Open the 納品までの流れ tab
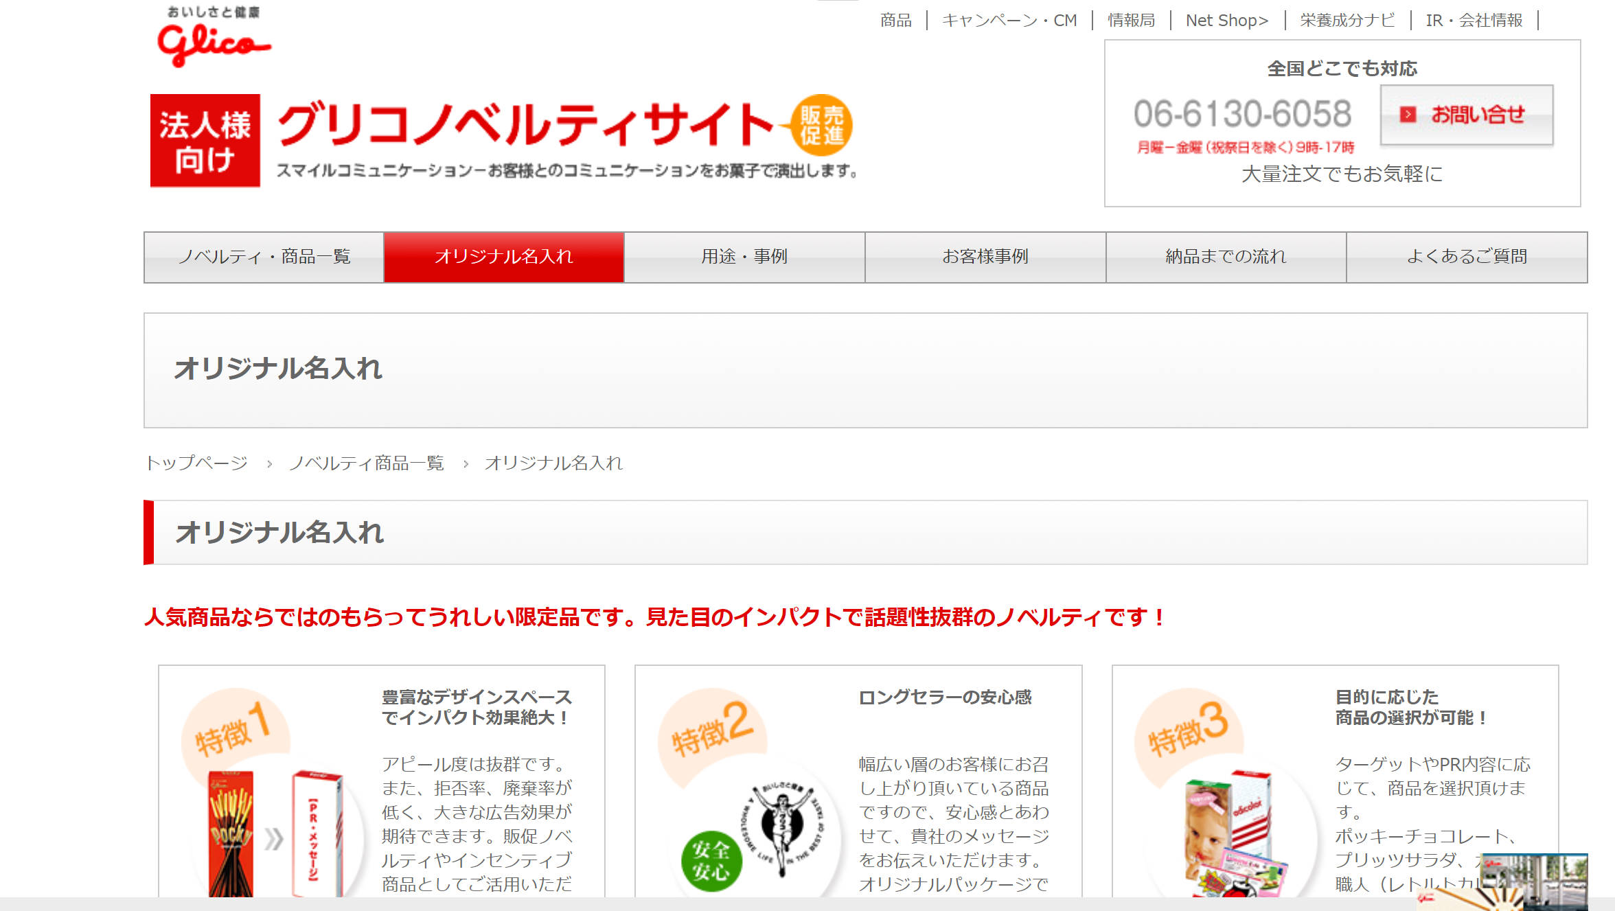1615x911 pixels. click(1226, 257)
